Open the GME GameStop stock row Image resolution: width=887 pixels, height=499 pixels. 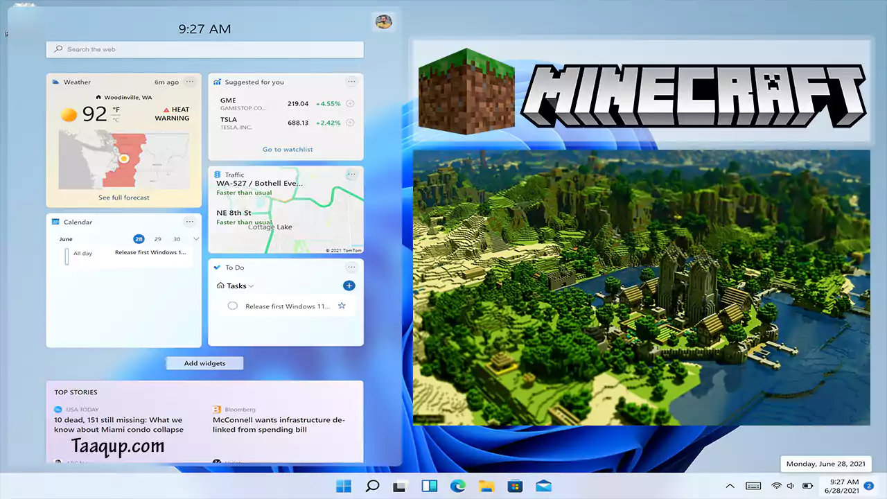286,104
